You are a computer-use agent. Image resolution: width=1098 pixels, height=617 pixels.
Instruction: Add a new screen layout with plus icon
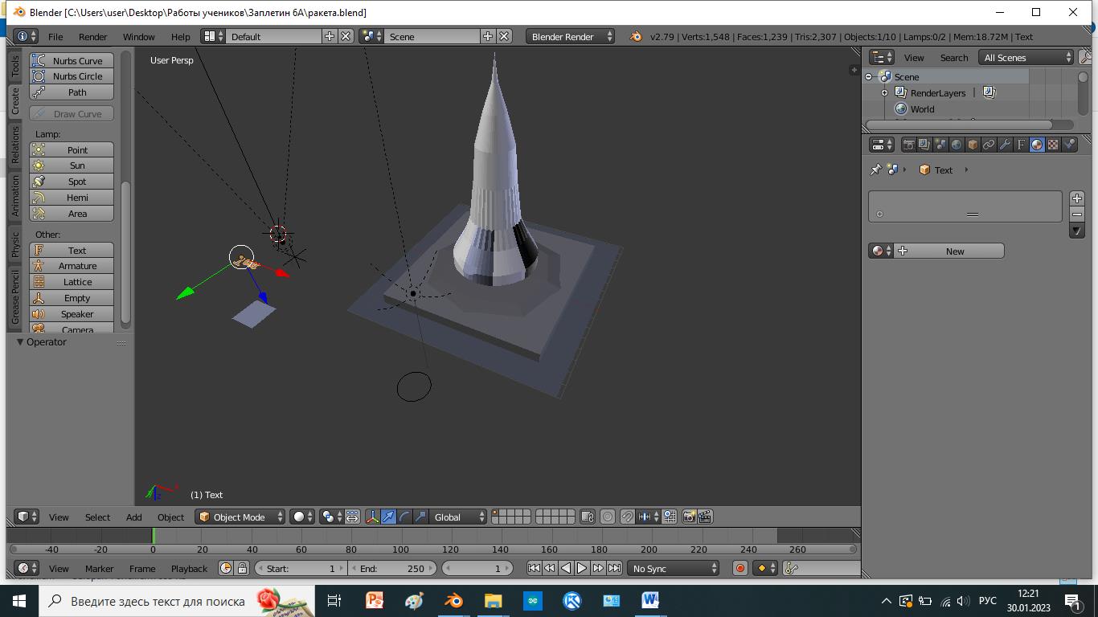[330, 36]
